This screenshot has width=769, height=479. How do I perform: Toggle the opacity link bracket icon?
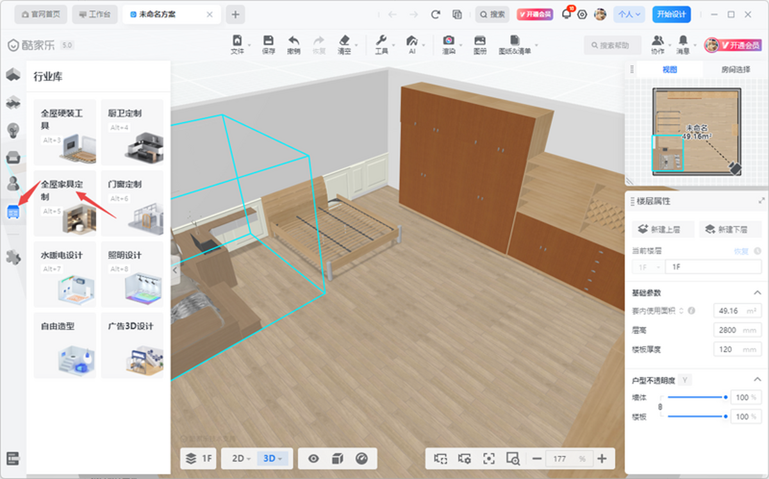661,407
